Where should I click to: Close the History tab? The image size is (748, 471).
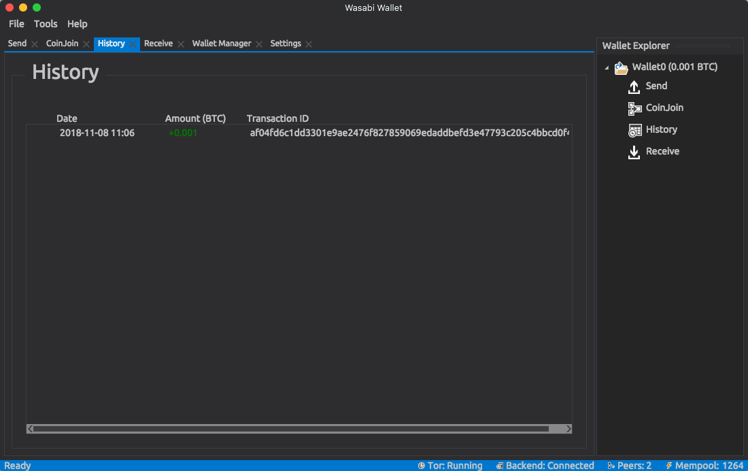click(x=133, y=44)
